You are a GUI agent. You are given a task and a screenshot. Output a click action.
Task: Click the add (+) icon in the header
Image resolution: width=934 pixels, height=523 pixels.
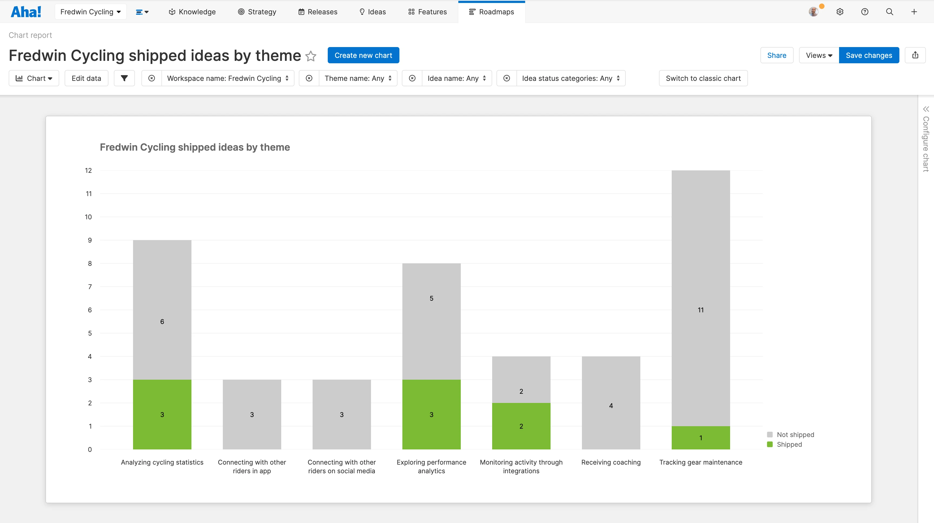point(914,12)
